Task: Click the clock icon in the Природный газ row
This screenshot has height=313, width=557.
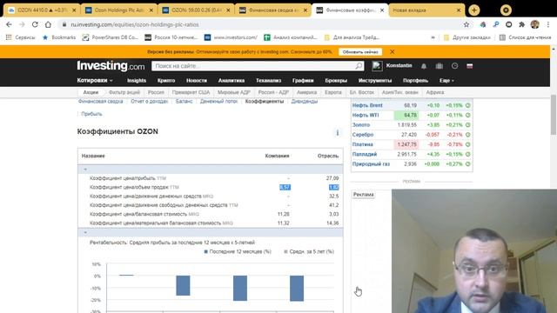Action: 468,164
